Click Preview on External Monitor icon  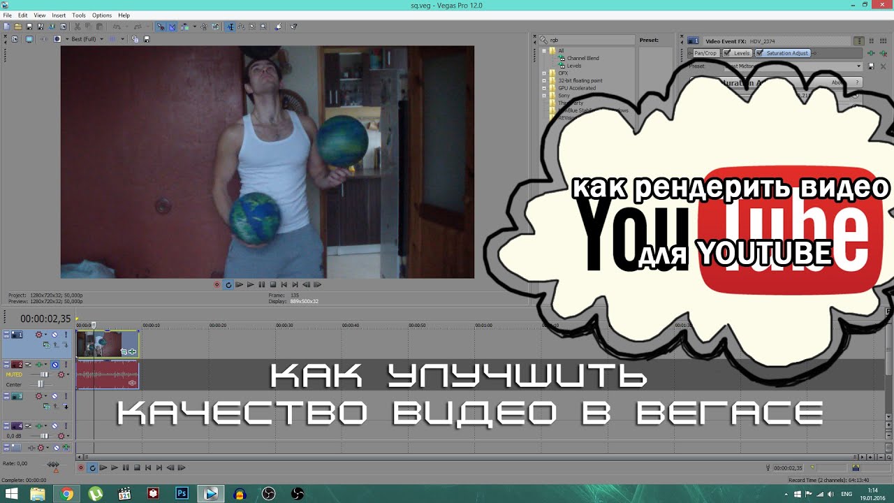pyautogui.click(x=29, y=39)
